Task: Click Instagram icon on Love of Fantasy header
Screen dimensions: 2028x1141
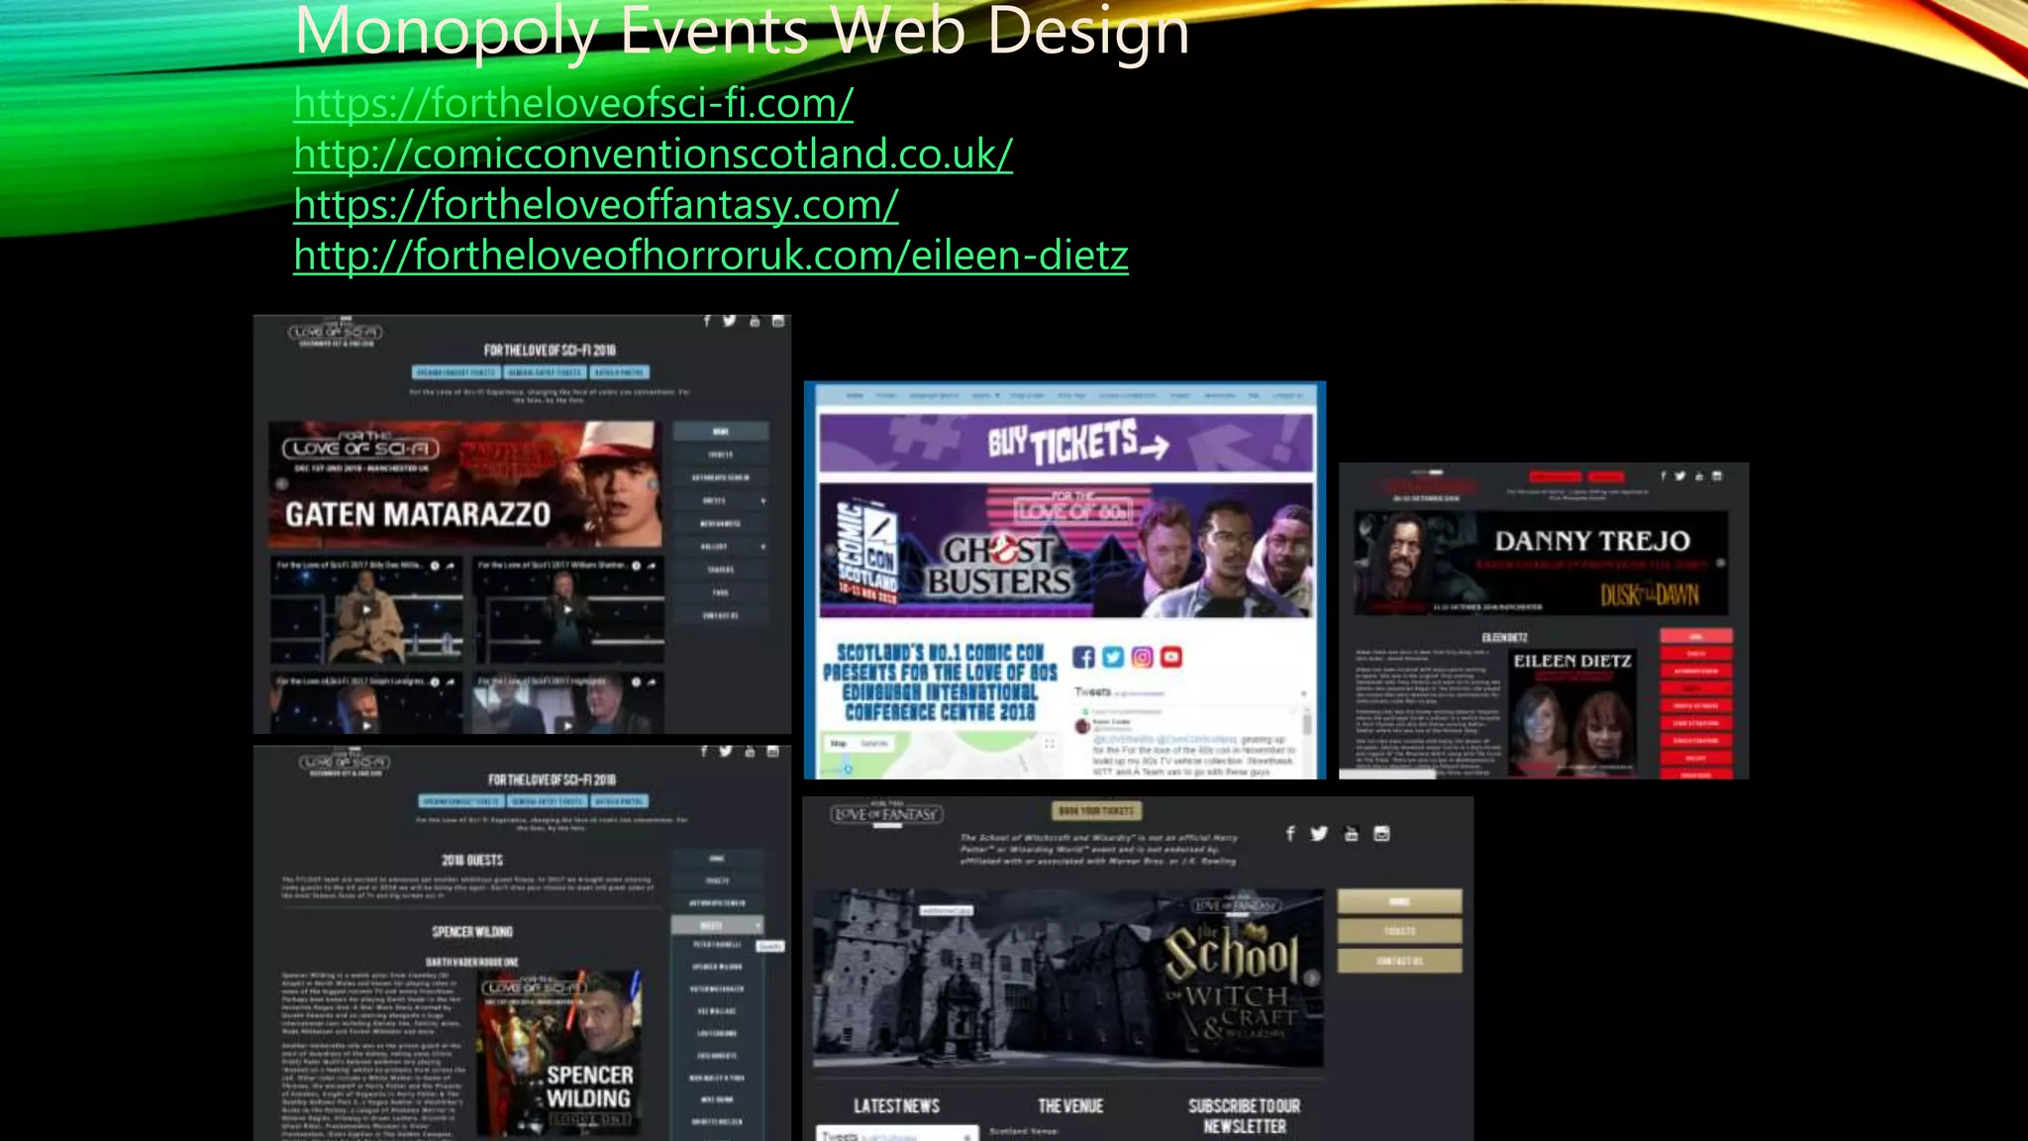Action: tap(1381, 834)
